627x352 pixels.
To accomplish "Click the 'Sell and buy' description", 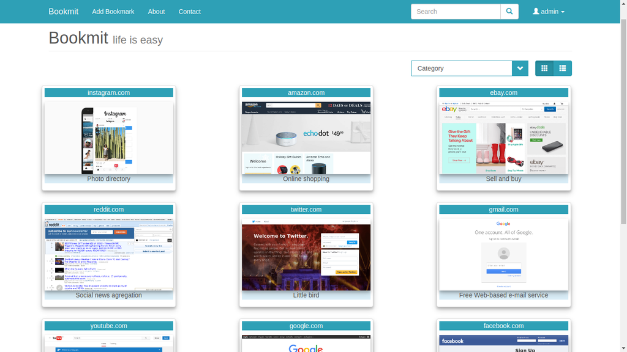I will click(x=503, y=179).
